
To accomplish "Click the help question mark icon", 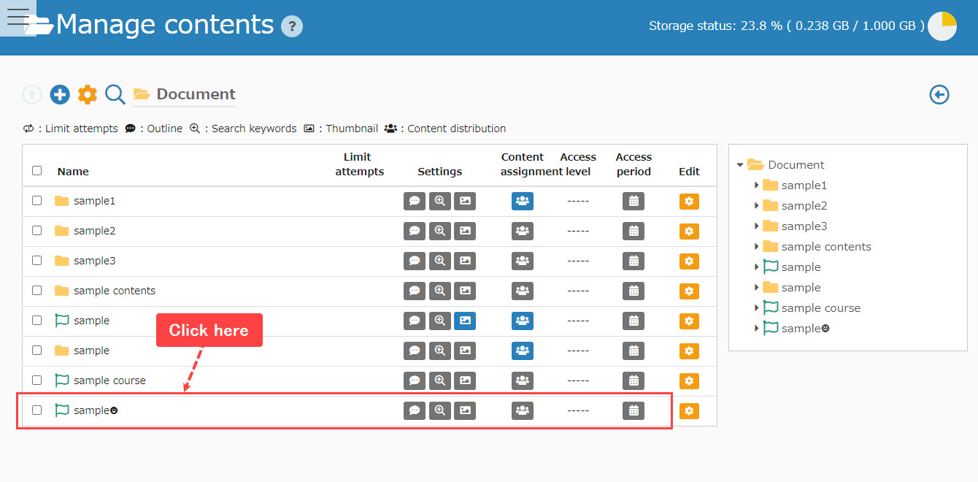I will point(292,27).
